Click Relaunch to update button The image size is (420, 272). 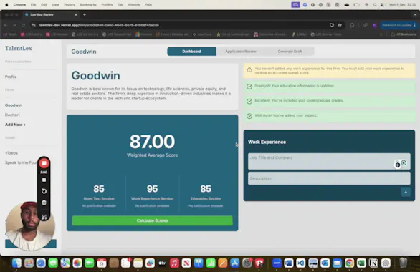[396, 25]
